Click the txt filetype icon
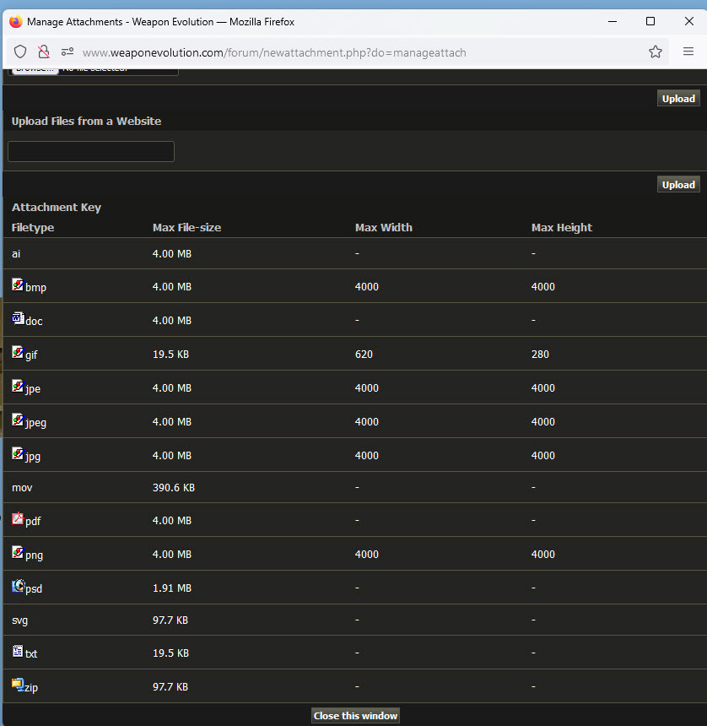This screenshot has width=707, height=726. tap(18, 652)
